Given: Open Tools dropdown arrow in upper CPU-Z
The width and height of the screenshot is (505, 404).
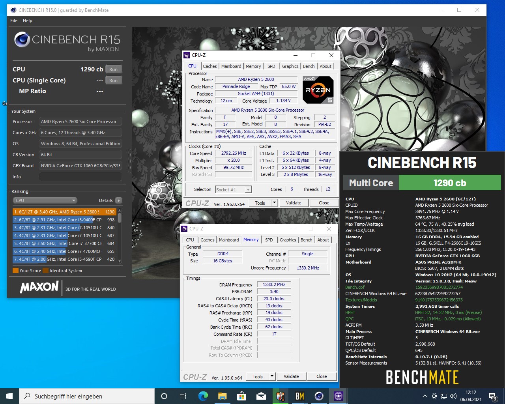Looking at the screenshot, I should 274,203.
